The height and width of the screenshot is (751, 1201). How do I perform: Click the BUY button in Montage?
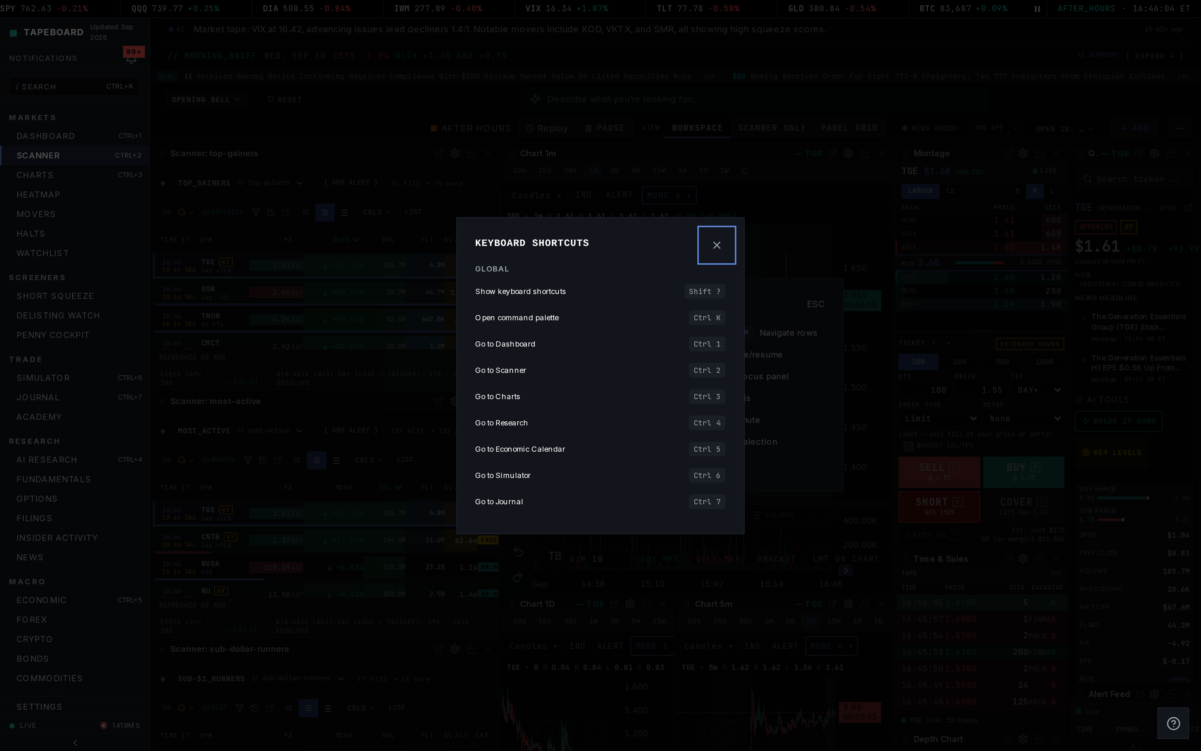coord(1023,472)
